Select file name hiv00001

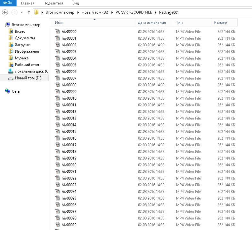[69, 38]
